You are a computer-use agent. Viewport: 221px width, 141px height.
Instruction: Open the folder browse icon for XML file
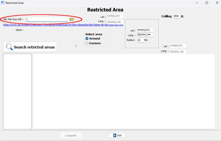(72, 19)
